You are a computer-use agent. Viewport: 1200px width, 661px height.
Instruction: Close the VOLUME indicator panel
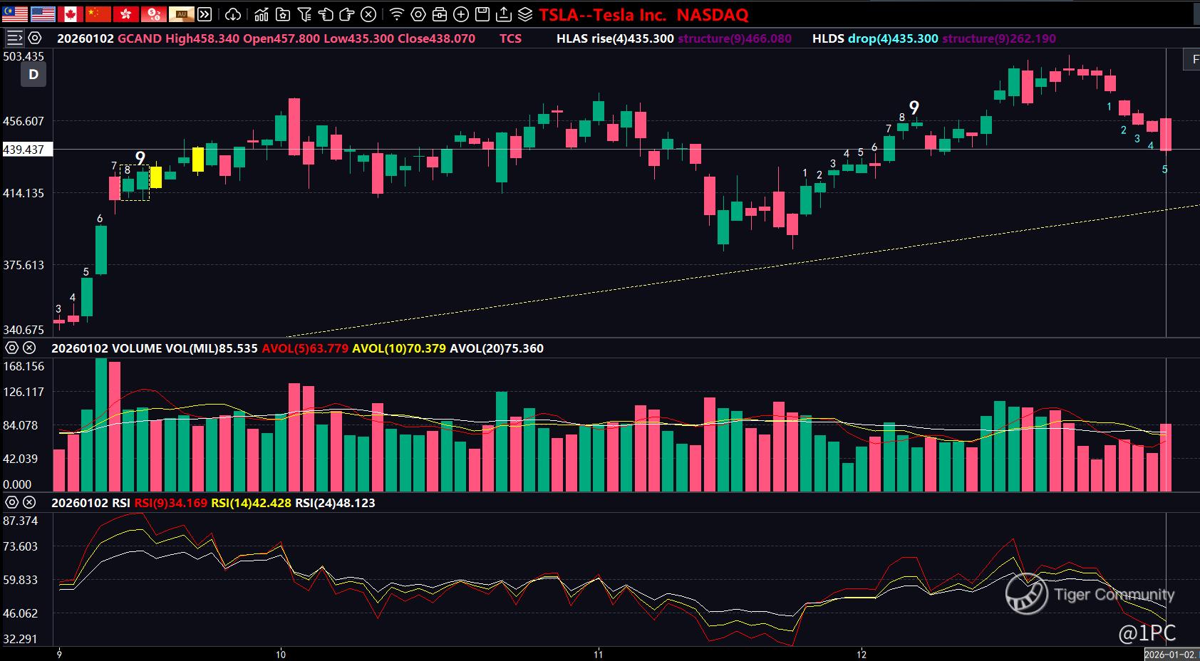click(29, 348)
